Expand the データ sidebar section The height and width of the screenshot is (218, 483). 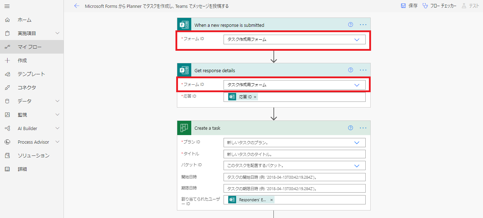[57, 101]
